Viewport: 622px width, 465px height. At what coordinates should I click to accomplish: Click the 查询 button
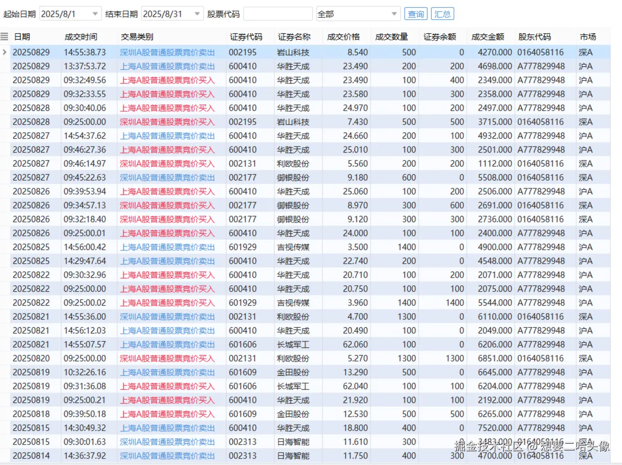click(x=416, y=14)
